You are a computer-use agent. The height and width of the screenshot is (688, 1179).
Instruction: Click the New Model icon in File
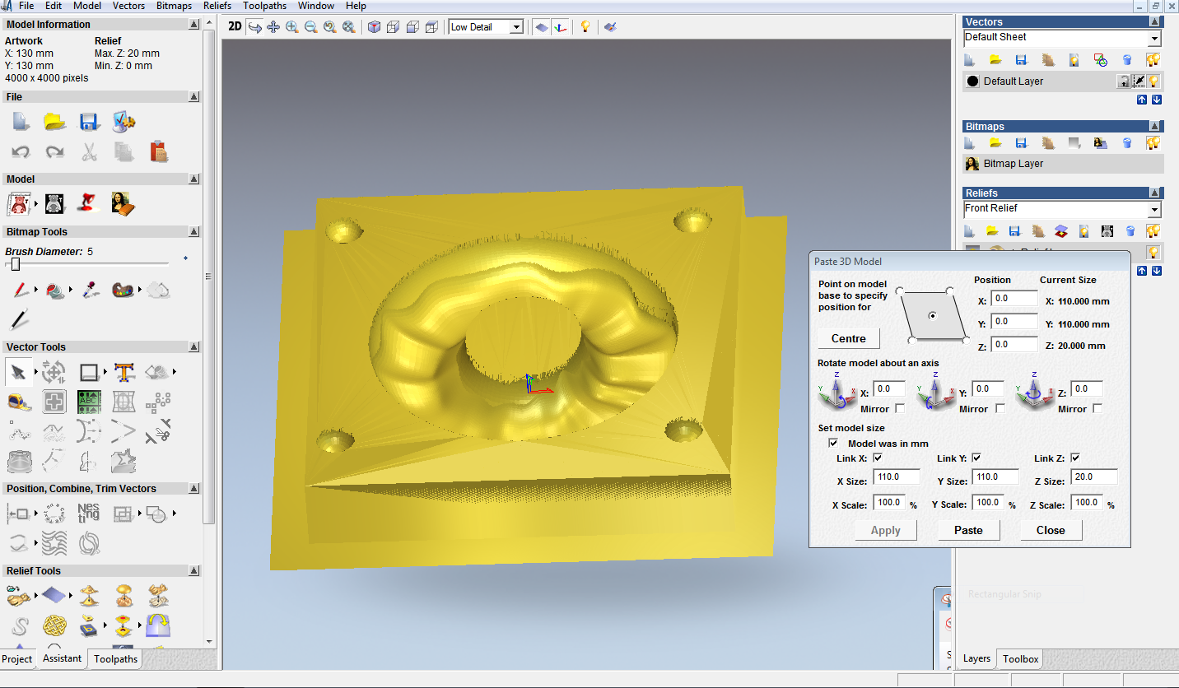(x=21, y=122)
